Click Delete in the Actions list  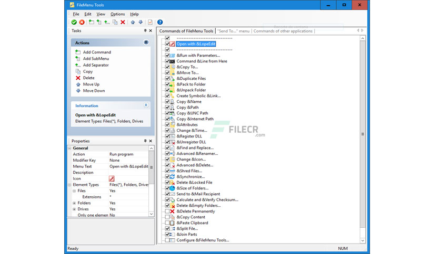[x=88, y=78]
